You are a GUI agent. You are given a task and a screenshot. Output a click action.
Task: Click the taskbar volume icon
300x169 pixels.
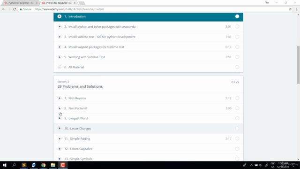click(261, 165)
